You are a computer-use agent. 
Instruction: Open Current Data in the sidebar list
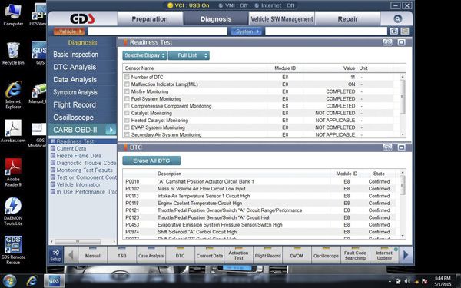[x=71, y=149]
